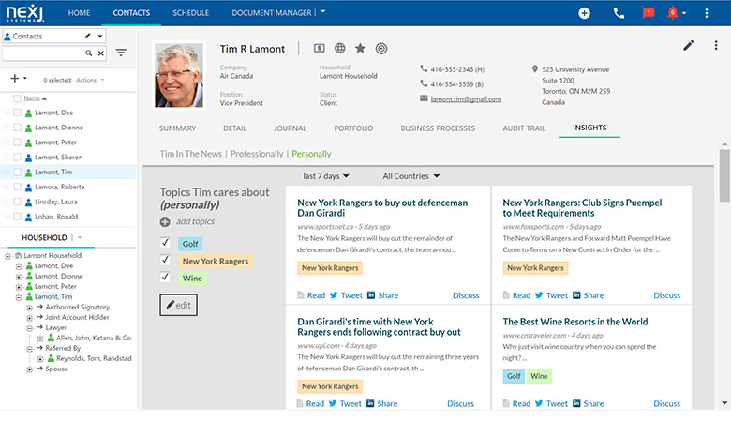Screen dimensions: 731x422
Task: Open the Document Manager dropdown arrow
Action: coord(323,11)
